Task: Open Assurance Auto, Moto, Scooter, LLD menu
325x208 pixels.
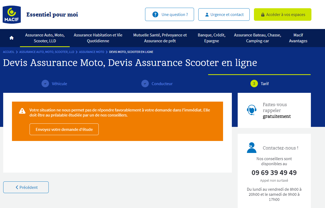Action: coord(45,38)
